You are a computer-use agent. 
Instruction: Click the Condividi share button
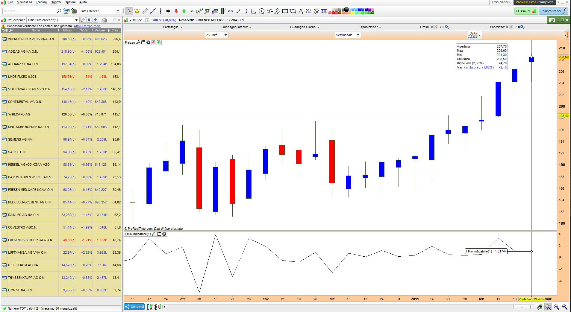click(x=134, y=307)
